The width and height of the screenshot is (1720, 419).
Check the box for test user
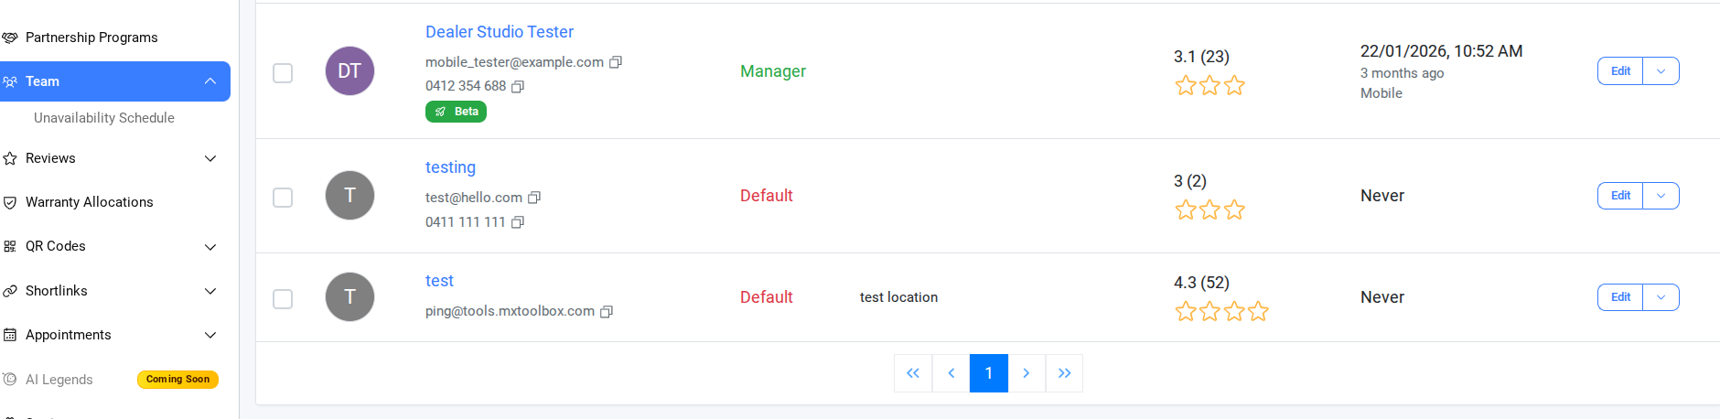pos(283,299)
